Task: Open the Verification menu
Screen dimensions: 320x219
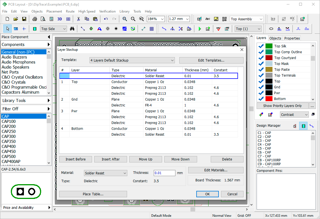Action: 107,11
